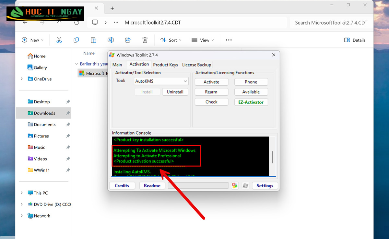Open the Tool combo box showing AutoKMS

pyautogui.click(x=161, y=81)
